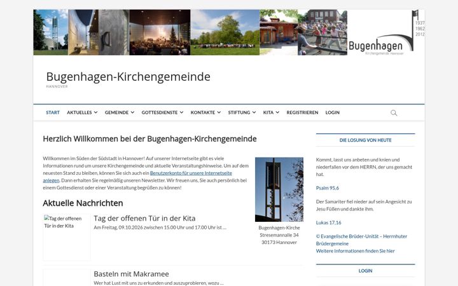This screenshot has height=286, width=458.
Task: Open the Aktuelles menu item
Action: pos(79,112)
